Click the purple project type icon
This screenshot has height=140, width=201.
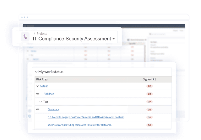[25, 37]
